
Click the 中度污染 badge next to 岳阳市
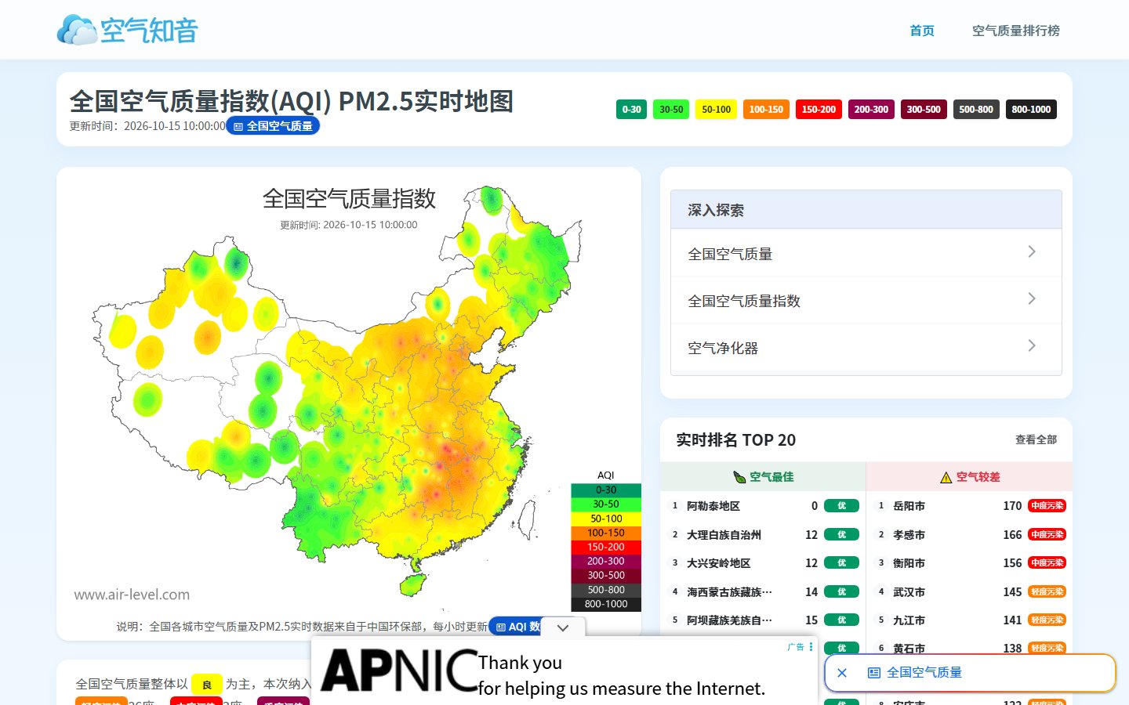1047,506
